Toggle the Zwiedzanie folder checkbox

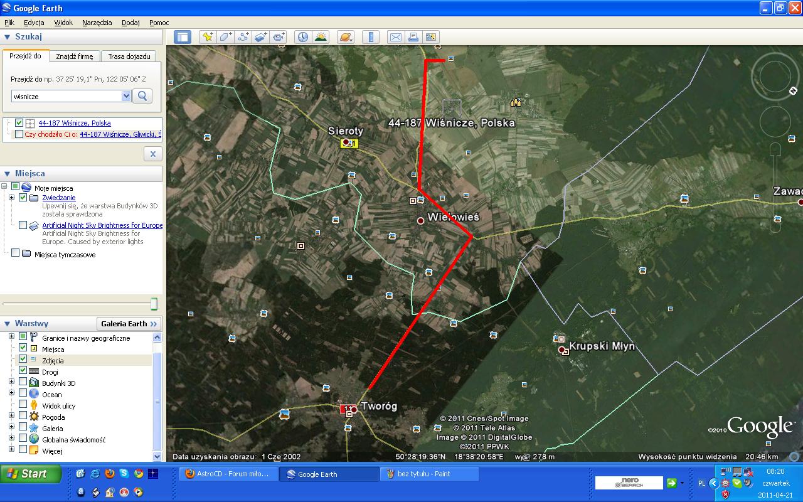click(23, 198)
